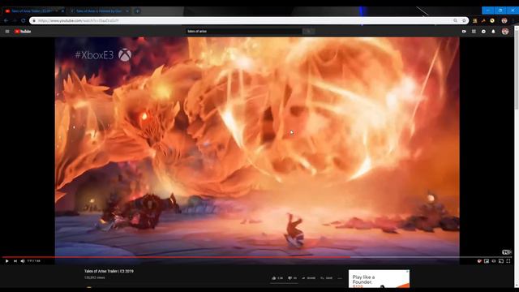Close the Play like a Founder ad
Image resolution: width=519 pixels, height=292 pixels.
tap(407, 272)
